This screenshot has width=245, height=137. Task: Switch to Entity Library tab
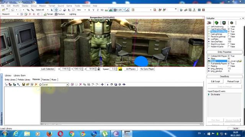tap(10, 80)
